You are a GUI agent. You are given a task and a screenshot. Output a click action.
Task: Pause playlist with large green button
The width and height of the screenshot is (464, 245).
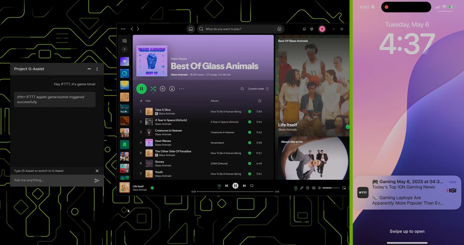(x=142, y=89)
